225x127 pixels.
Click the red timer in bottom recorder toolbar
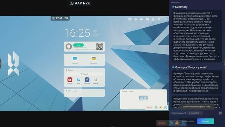[x=162, y=123]
